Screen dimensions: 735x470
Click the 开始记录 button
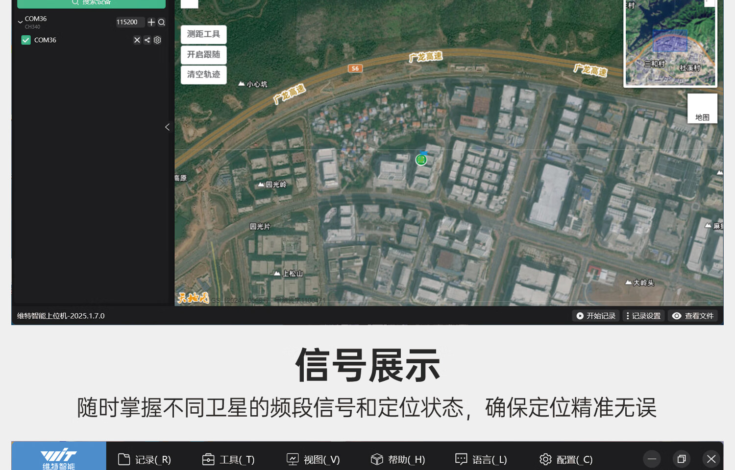pos(595,316)
